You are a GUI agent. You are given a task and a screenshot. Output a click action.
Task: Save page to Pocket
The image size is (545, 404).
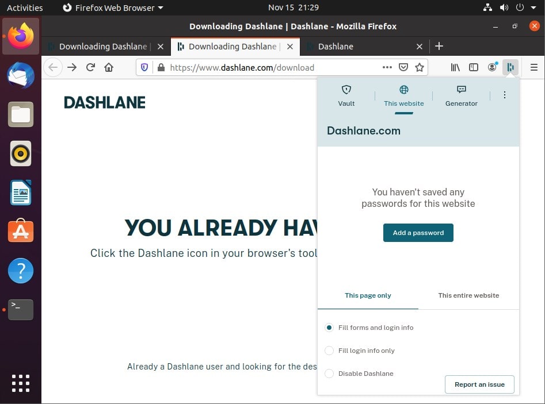point(403,67)
